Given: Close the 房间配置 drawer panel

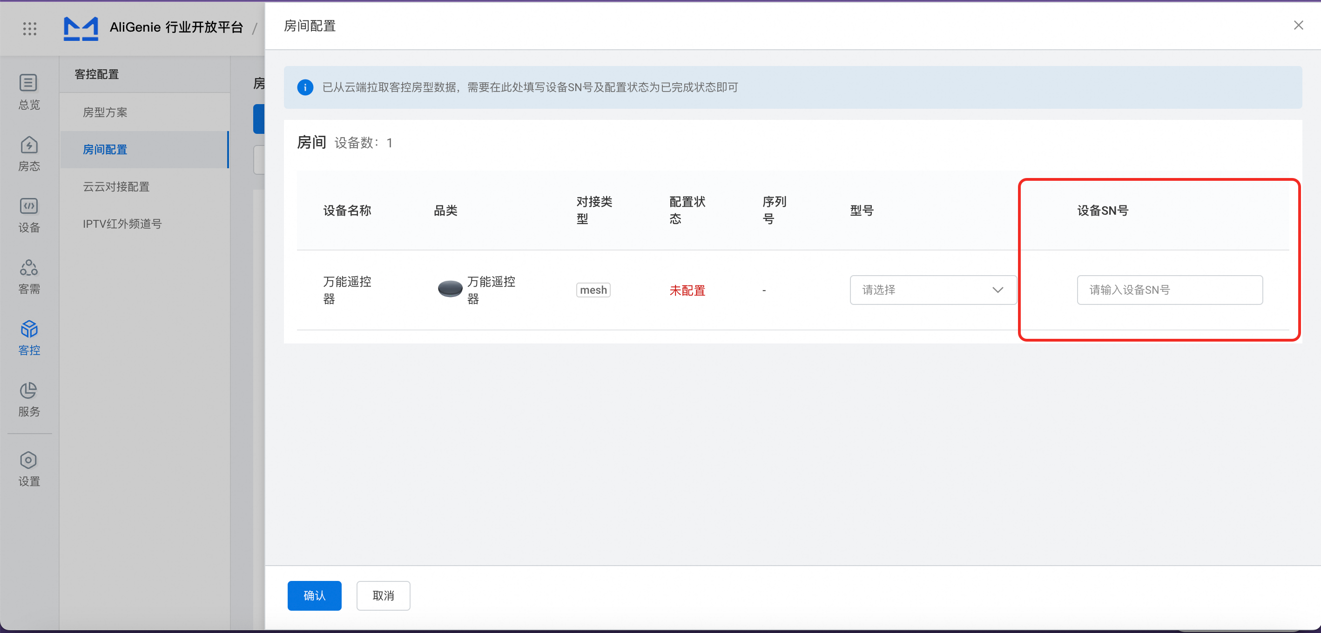Looking at the screenshot, I should point(1298,25).
